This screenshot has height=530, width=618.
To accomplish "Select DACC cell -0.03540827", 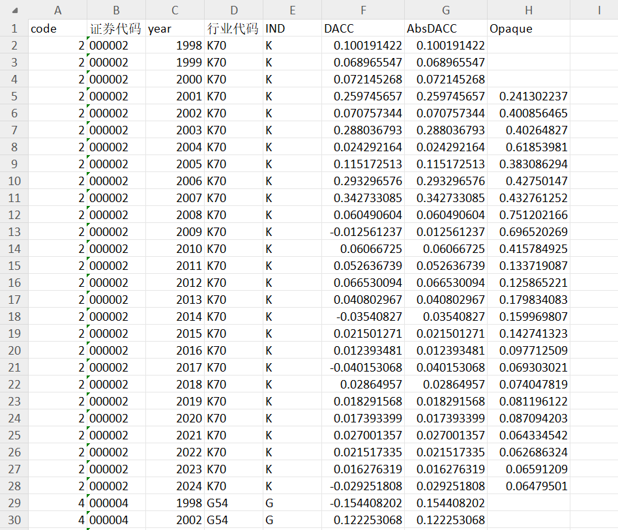I will pyautogui.click(x=363, y=316).
